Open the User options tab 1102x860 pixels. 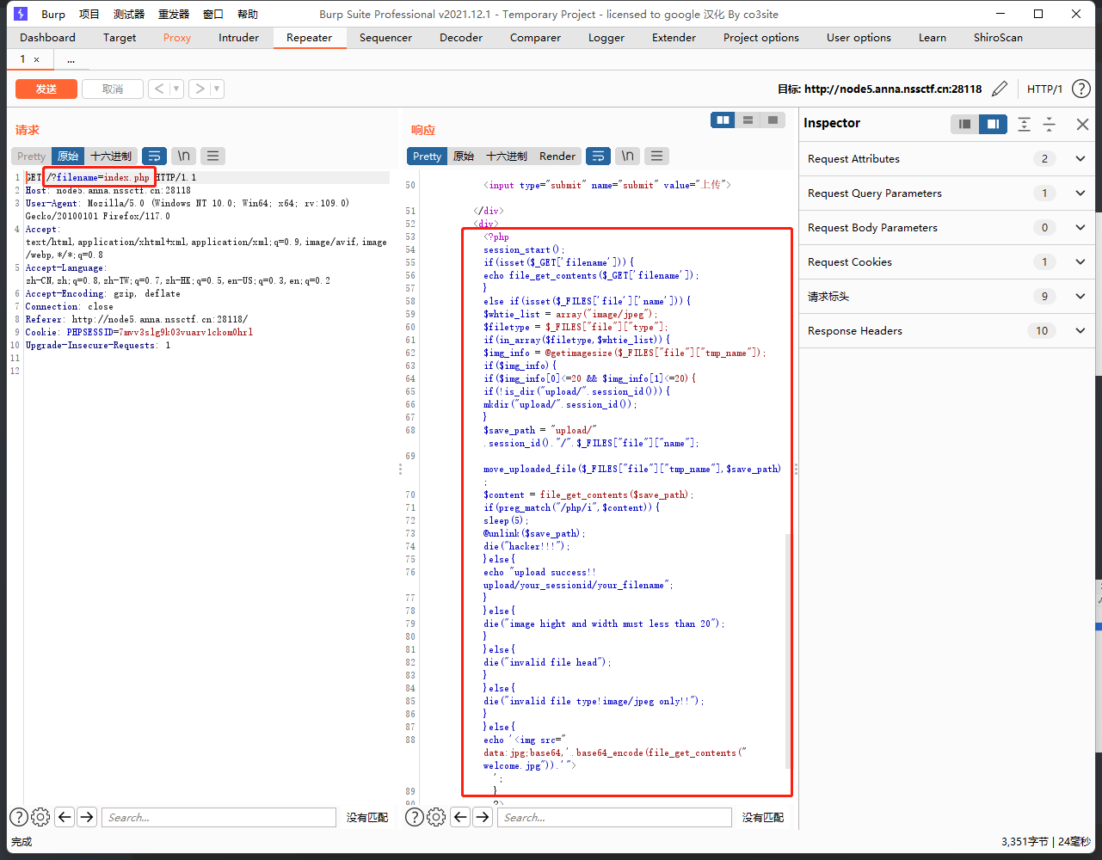859,38
